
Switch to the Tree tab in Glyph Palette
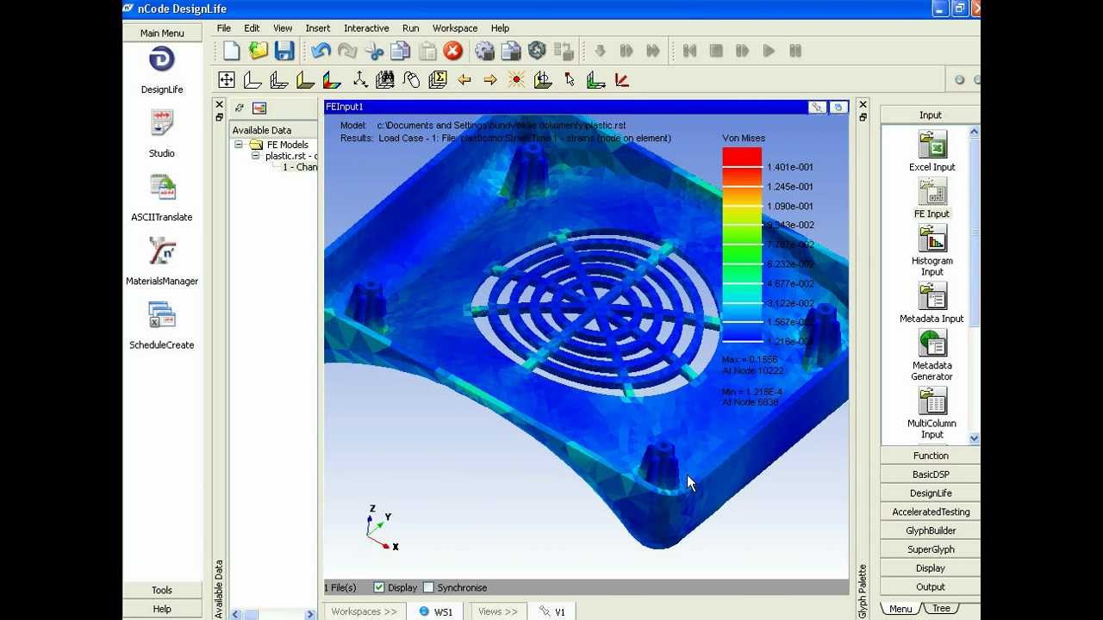[x=941, y=609]
